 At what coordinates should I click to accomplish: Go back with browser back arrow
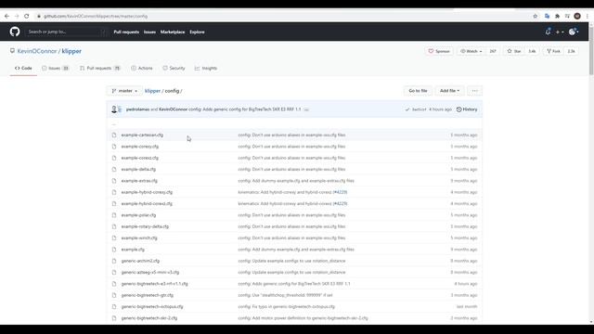click(x=6, y=17)
